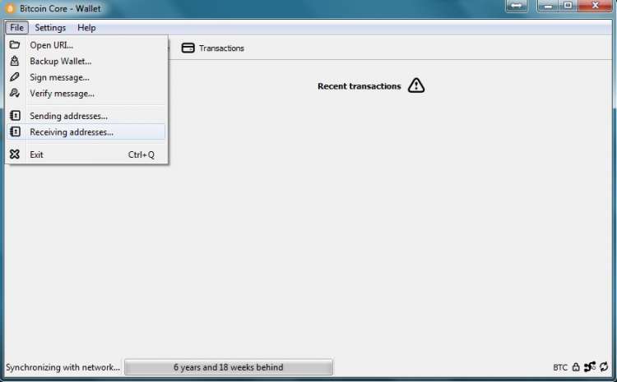The height and width of the screenshot is (382, 617).
Task: Click the Verify message icon
Action: point(15,93)
